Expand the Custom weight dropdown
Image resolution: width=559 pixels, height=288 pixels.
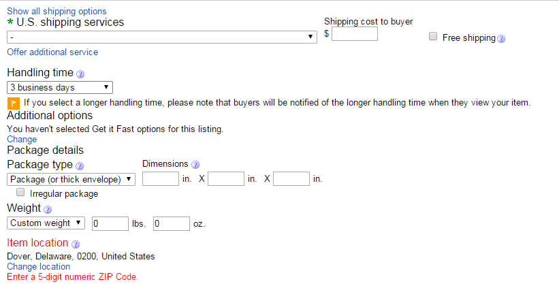coord(46,223)
